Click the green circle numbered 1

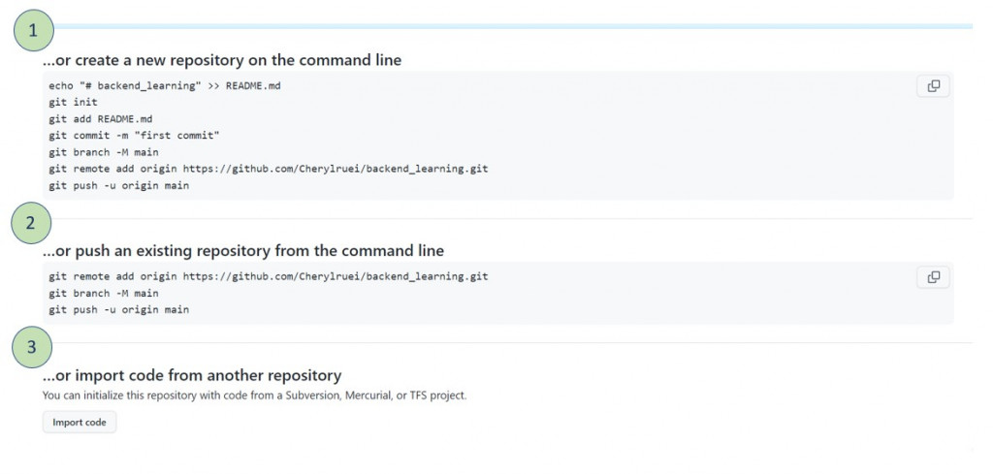click(33, 31)
